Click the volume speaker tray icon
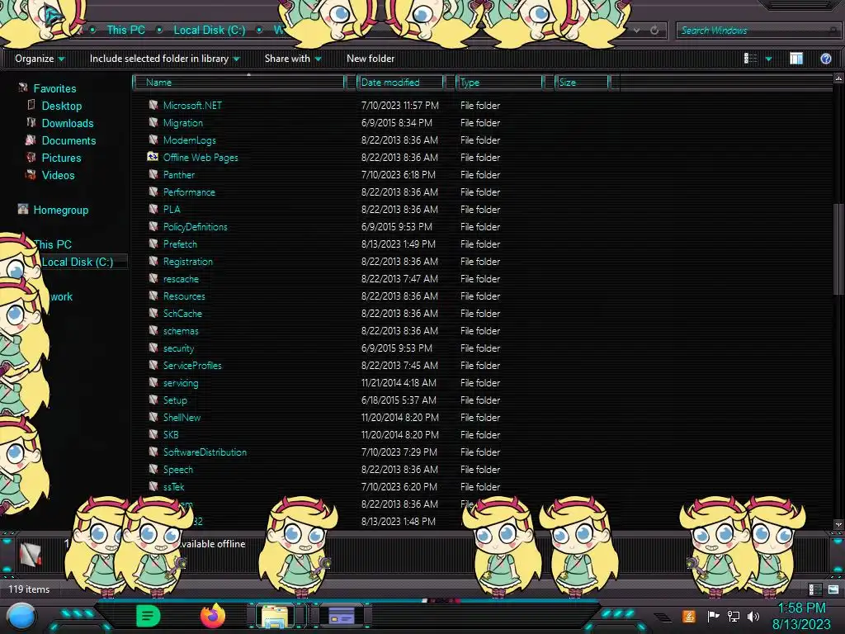 (x=753, y=616)
